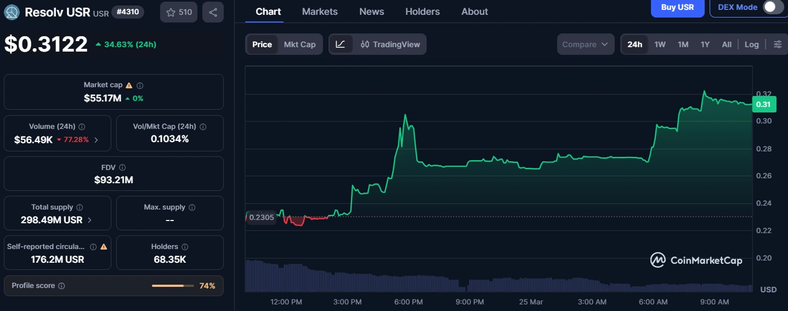Click the 0.2305 opening price marker
Viewport: 788px width, 311px height.
262,217
